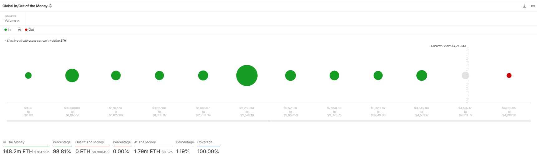The width and height of the screenshot is (537, 156).
Task: Select the gray at-the-money bubble
Action: 465,76
